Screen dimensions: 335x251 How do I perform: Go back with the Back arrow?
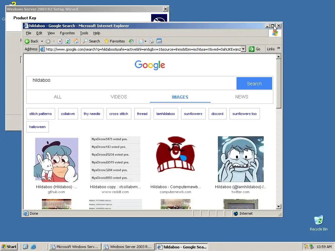tap(31, 41)
